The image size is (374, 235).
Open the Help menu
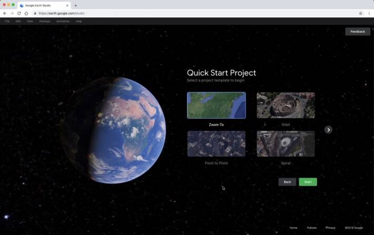[78, 21]
